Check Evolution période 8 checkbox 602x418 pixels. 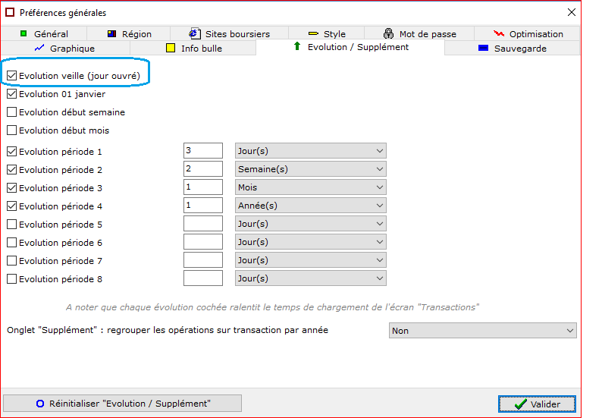click(x=12, y=279)
